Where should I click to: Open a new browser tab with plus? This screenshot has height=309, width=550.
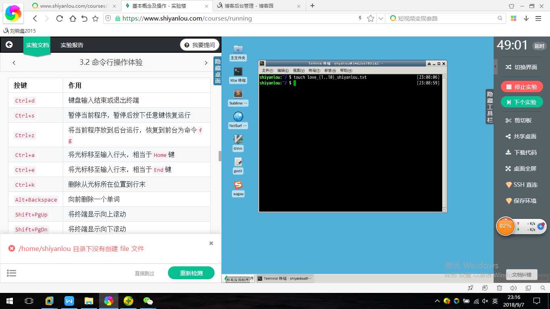coord(312,6)
